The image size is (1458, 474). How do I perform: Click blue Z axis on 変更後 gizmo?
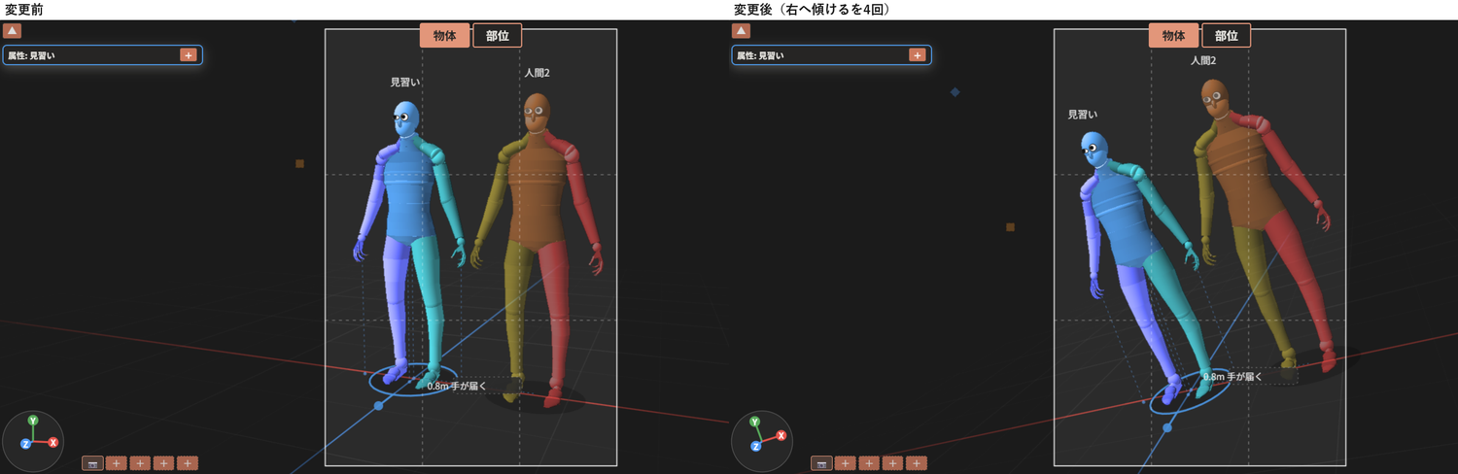[755, 446]
